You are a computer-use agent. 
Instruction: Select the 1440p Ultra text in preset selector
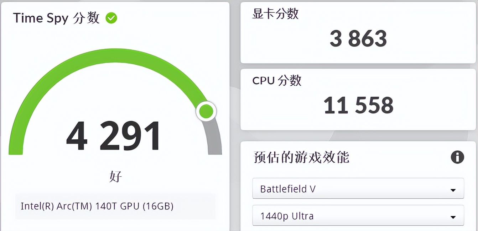click(x=287, y=216)
